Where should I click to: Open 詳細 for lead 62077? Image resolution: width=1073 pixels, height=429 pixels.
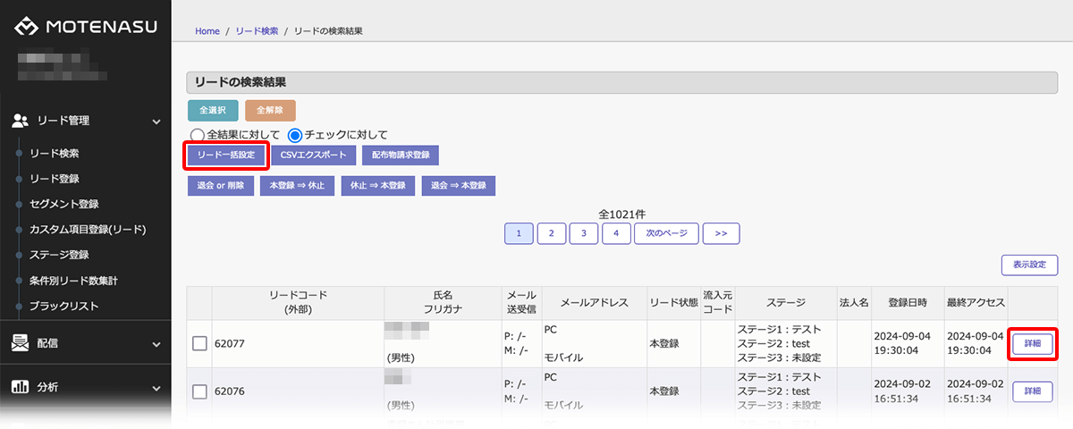[x=1032, y=343]
